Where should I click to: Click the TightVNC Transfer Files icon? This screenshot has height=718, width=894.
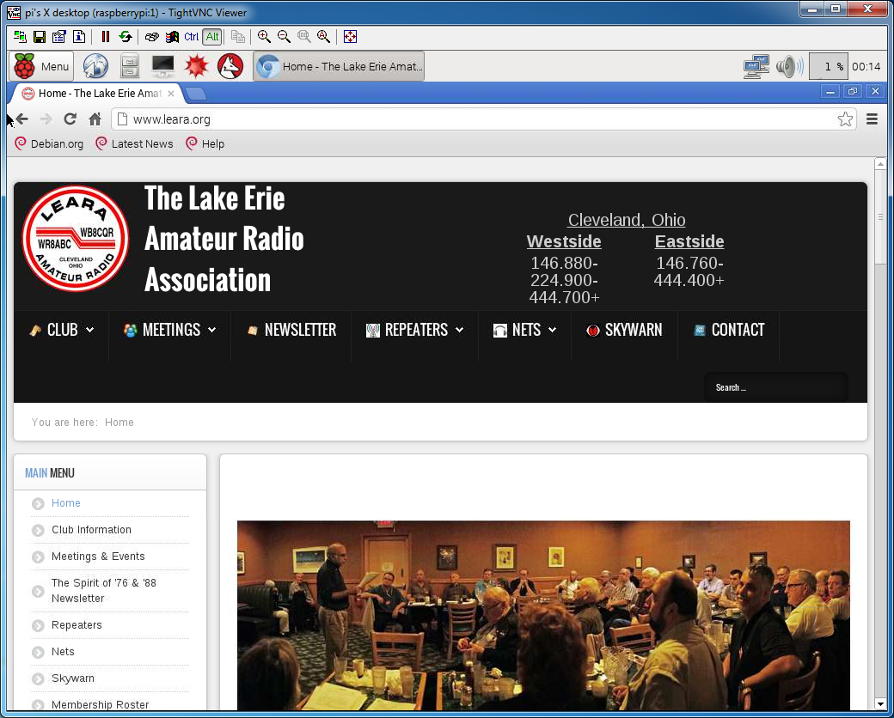(x=238, y=37)
